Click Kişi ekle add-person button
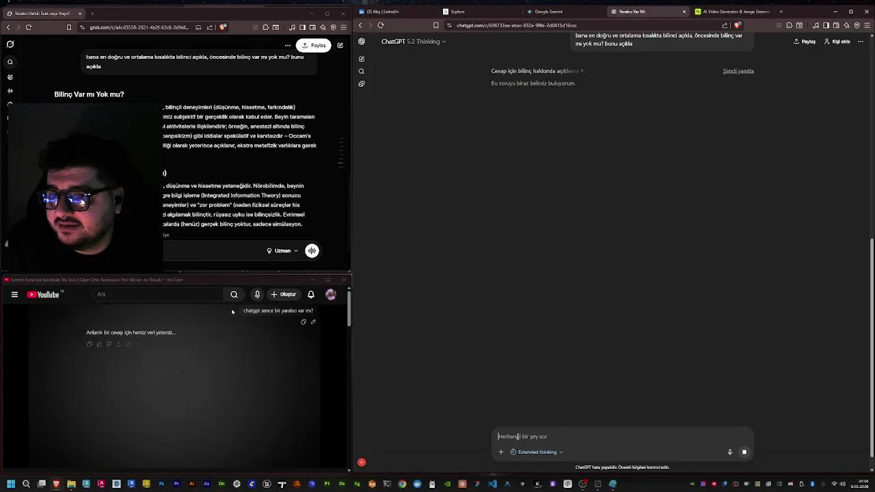 click(837, 42)
